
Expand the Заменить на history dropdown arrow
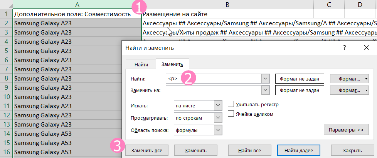266,91
